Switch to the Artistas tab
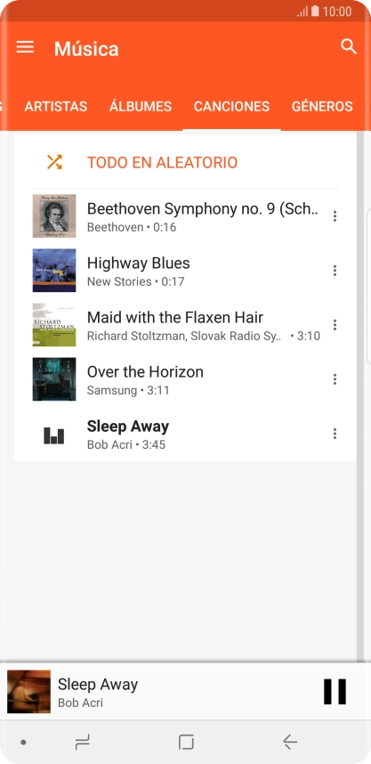 click(x=56, y=106)
